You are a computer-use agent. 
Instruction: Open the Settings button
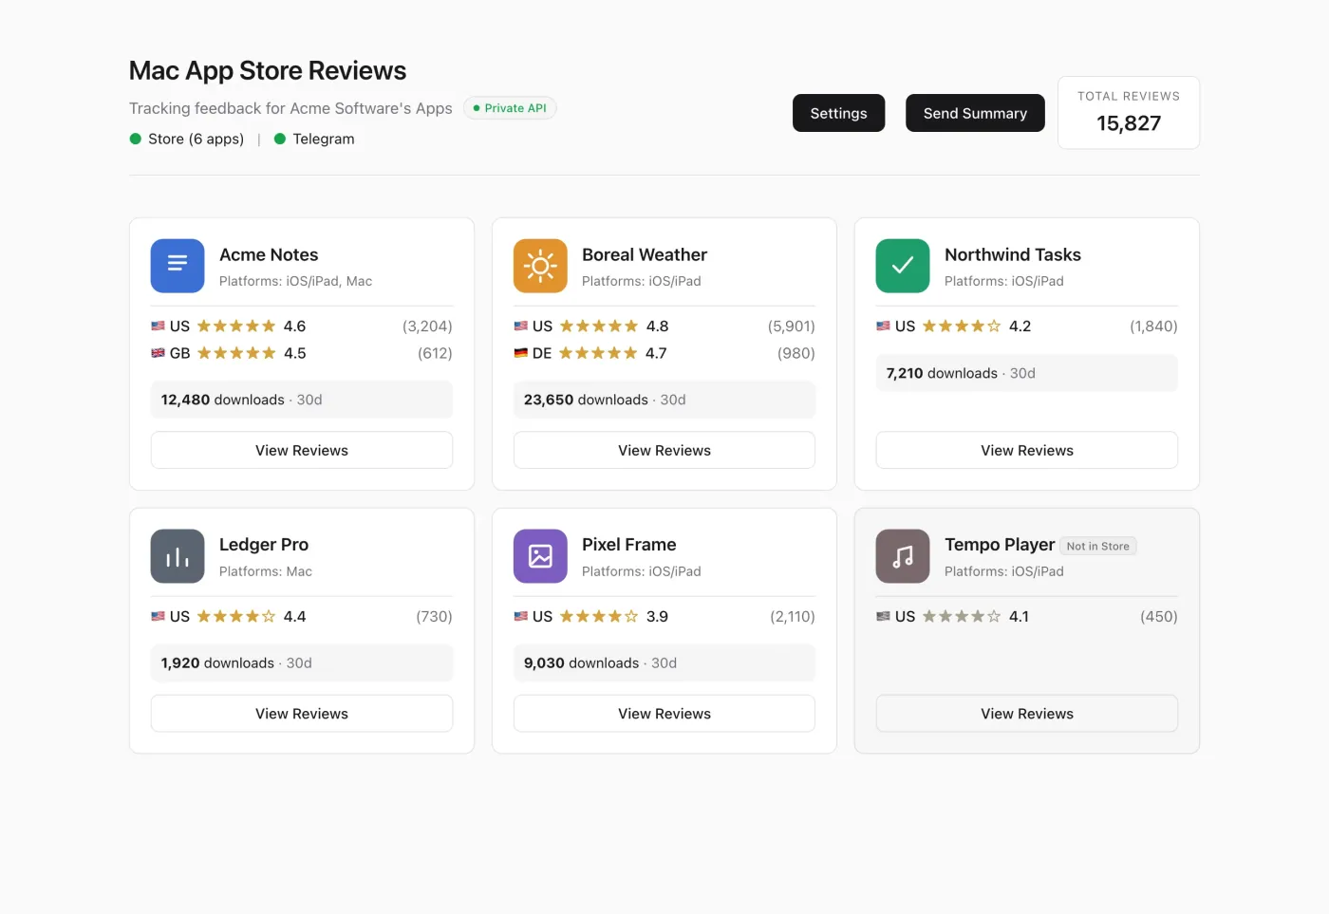(x=839, y=113)
